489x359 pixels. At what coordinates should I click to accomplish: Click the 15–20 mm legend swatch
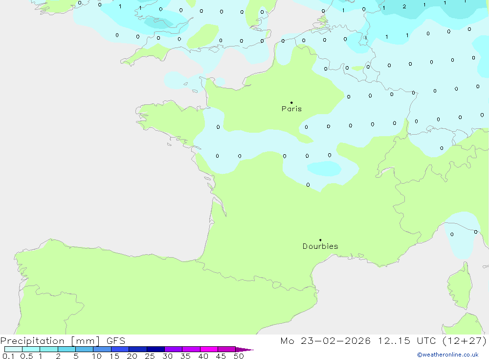(120, 349)
